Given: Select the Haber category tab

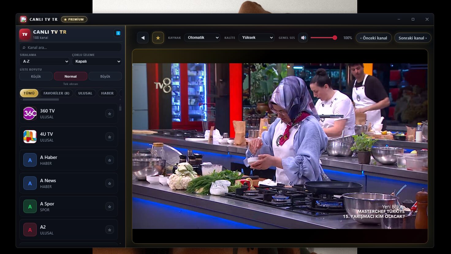Looking at the screenshot, I should click(107, 93).
